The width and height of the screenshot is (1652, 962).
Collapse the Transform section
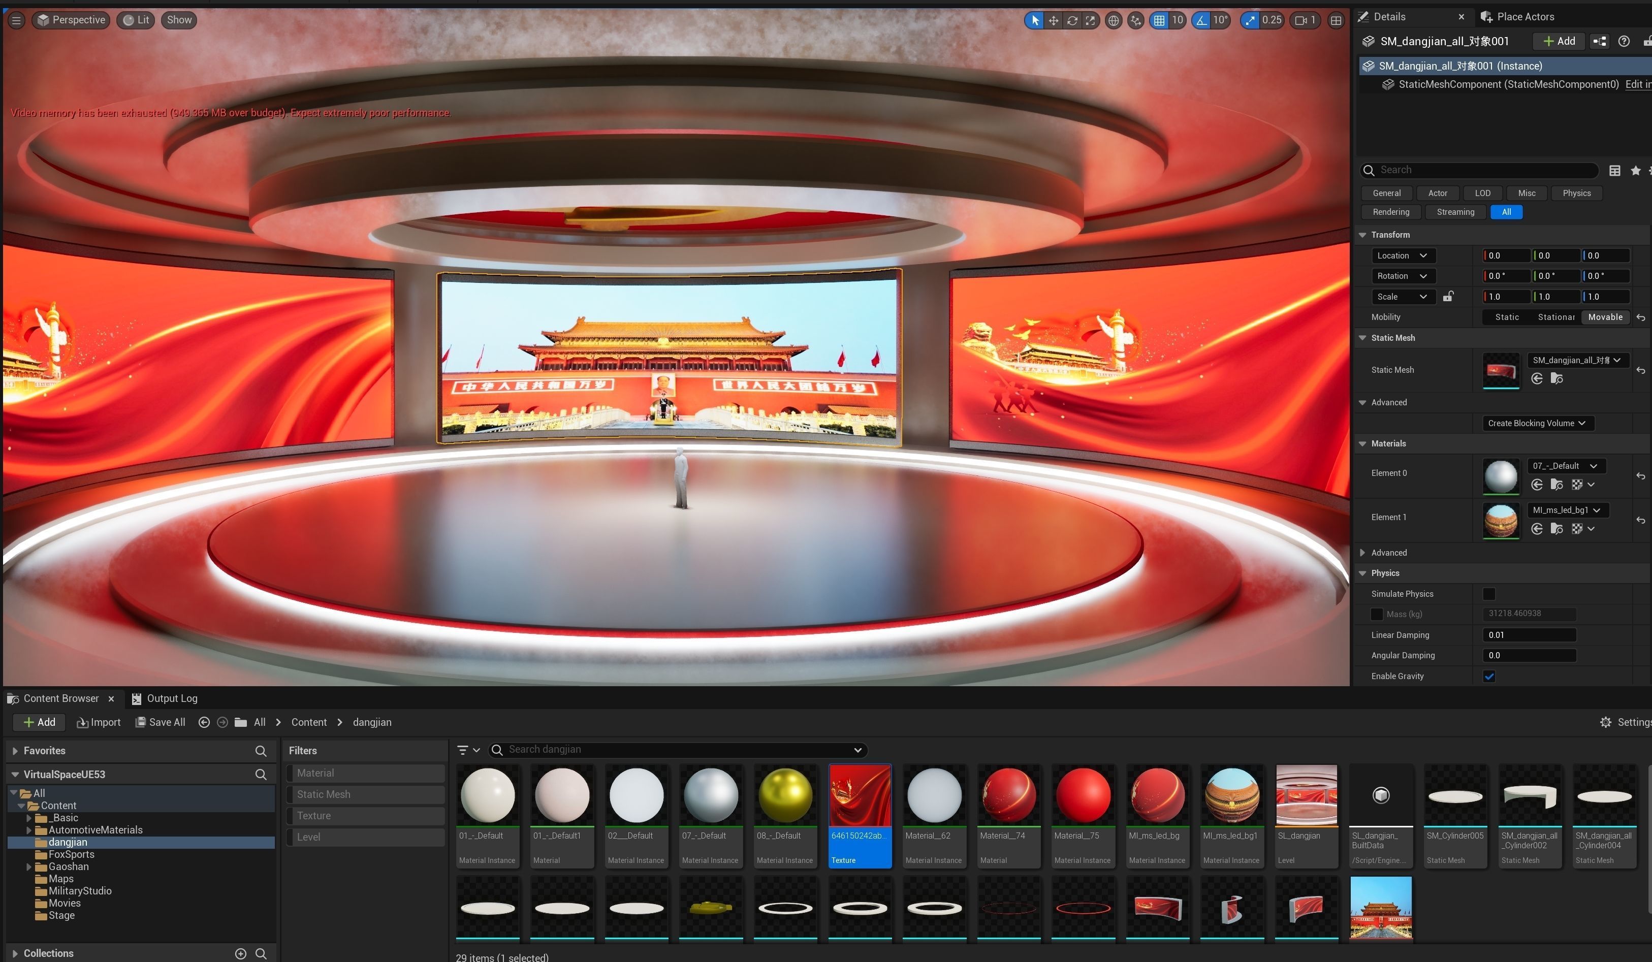[x=1362, y=235]
